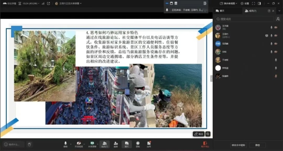Click the zoom magnifier icon on shared screen
Screen dimensions: 283x151
(x=208, y=134)
